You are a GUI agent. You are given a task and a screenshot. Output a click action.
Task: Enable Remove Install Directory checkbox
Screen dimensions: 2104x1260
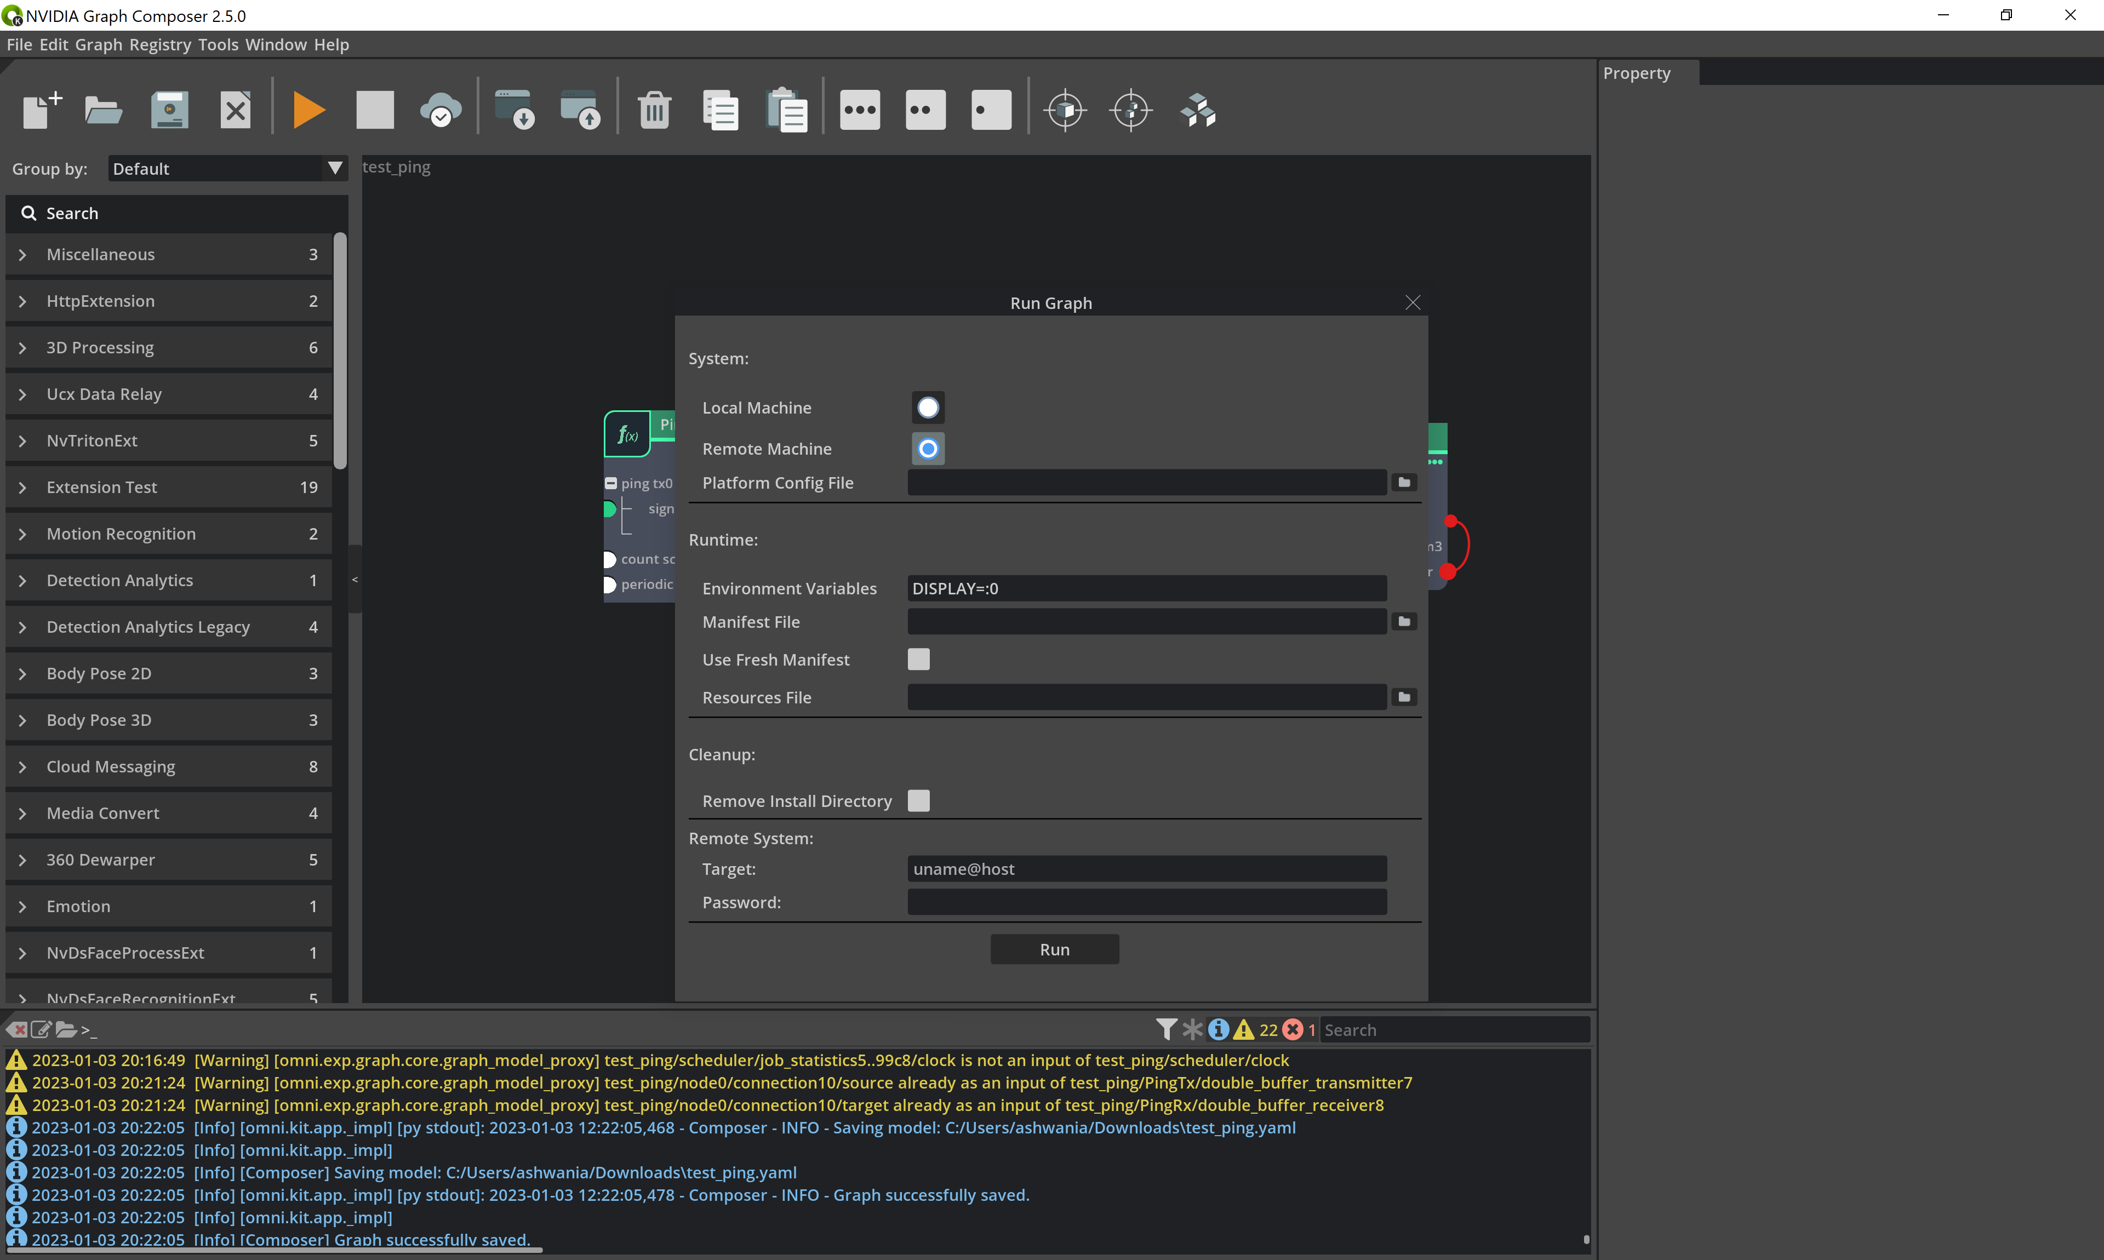(x=919, y=801)
